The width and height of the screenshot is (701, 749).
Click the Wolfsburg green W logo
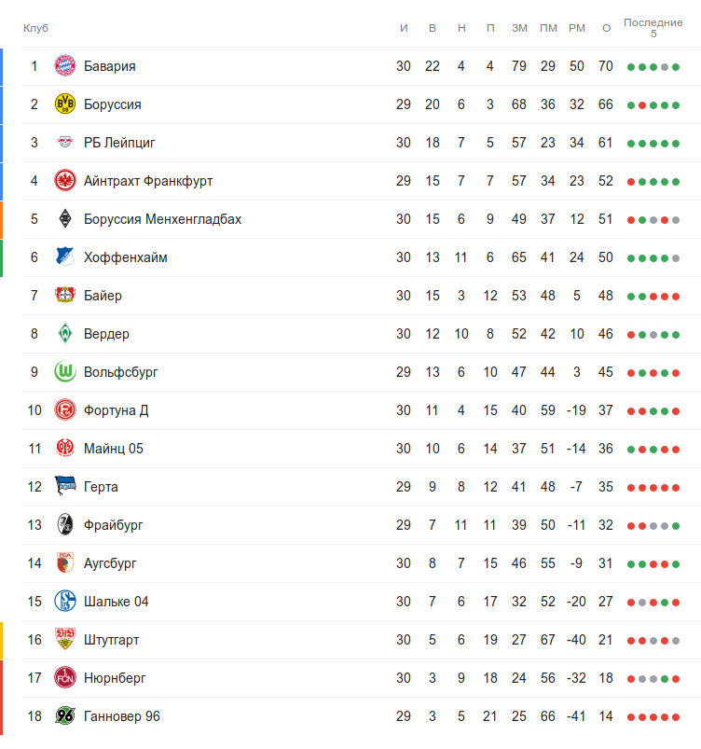(64, 372)
